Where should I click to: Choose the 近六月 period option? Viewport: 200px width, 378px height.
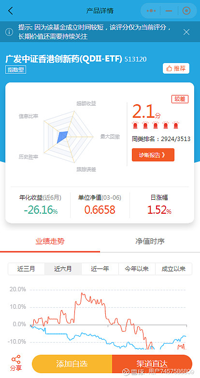pyautogui.click(x=63, y=269)
